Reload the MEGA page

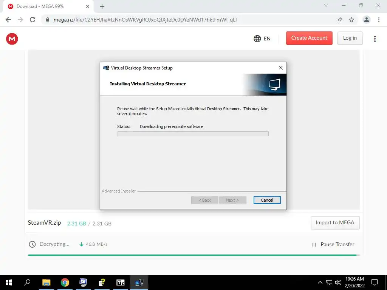coord(33,20)
